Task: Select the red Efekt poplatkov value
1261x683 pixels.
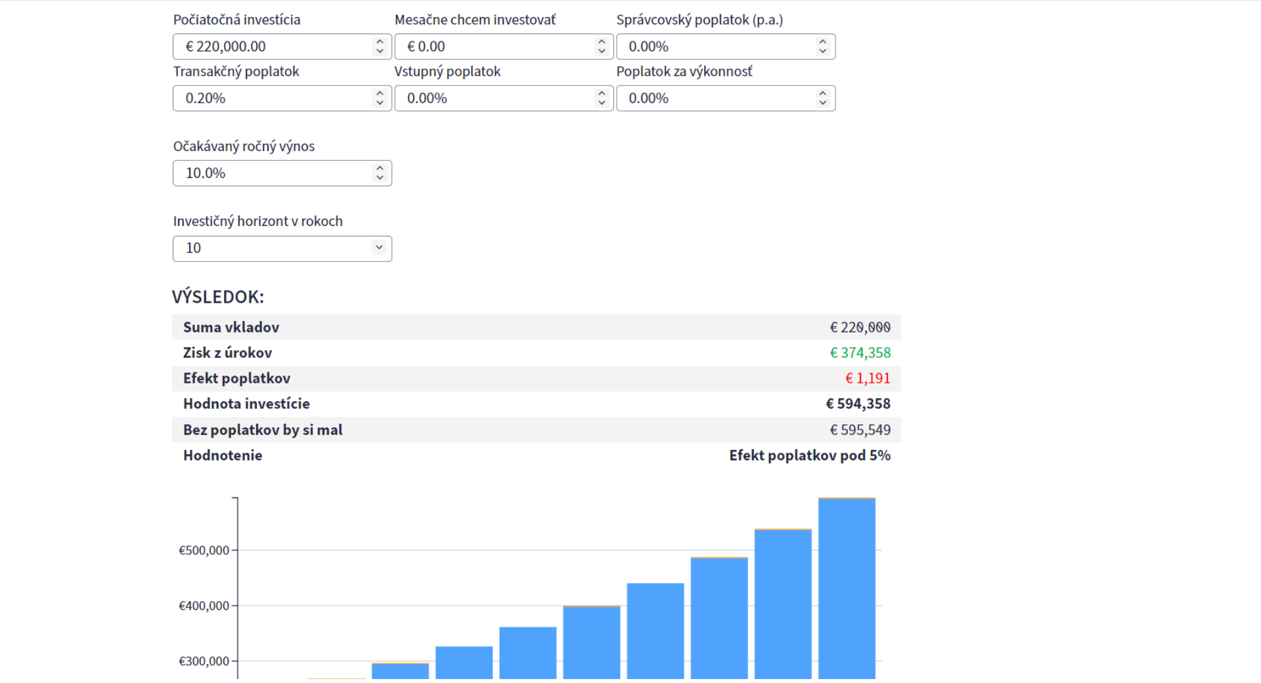Action: [868, 378]
